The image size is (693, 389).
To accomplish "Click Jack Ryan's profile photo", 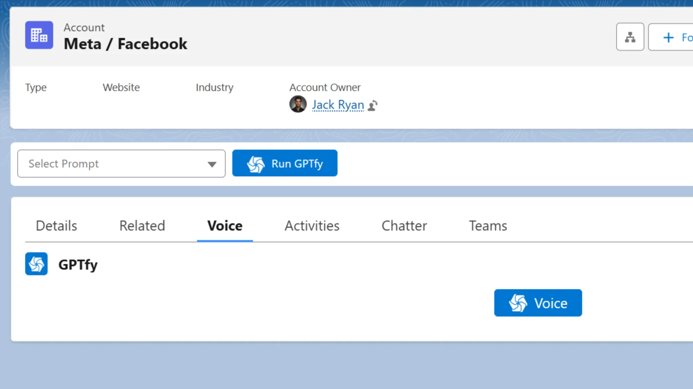I will pyautogui.click(x=297, y=104).
